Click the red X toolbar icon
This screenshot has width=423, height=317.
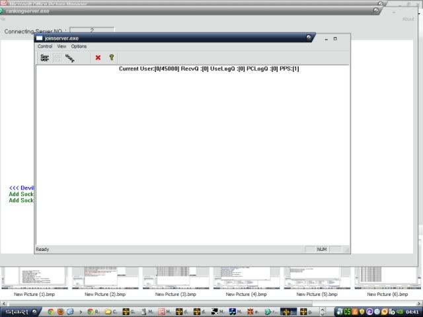click(x=98, y=58)
